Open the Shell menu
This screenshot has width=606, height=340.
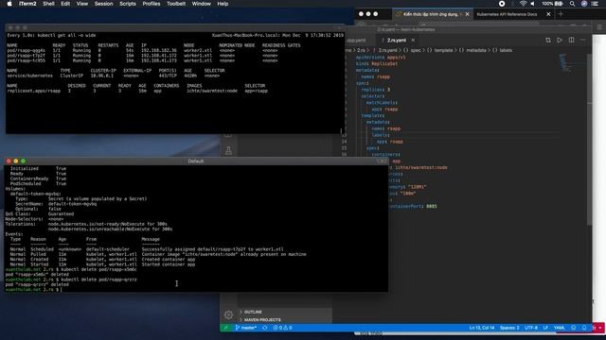[48, 4]
